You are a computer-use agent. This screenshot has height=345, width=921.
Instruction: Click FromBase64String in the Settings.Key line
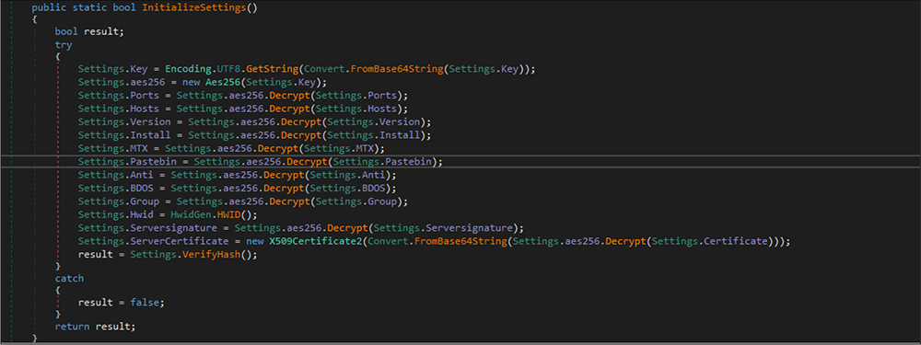click(x=396, y=69)
